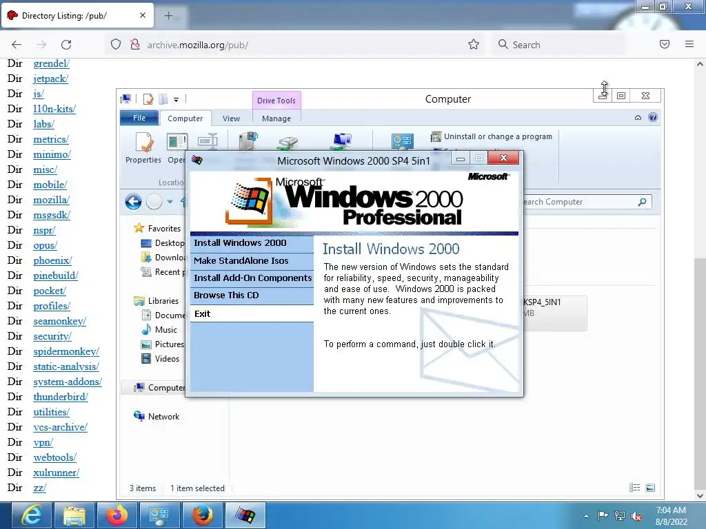The height and width of the screenshot is (529, 706).
Task: Open the xulrunner/ directory link
Action: point(57,473)
